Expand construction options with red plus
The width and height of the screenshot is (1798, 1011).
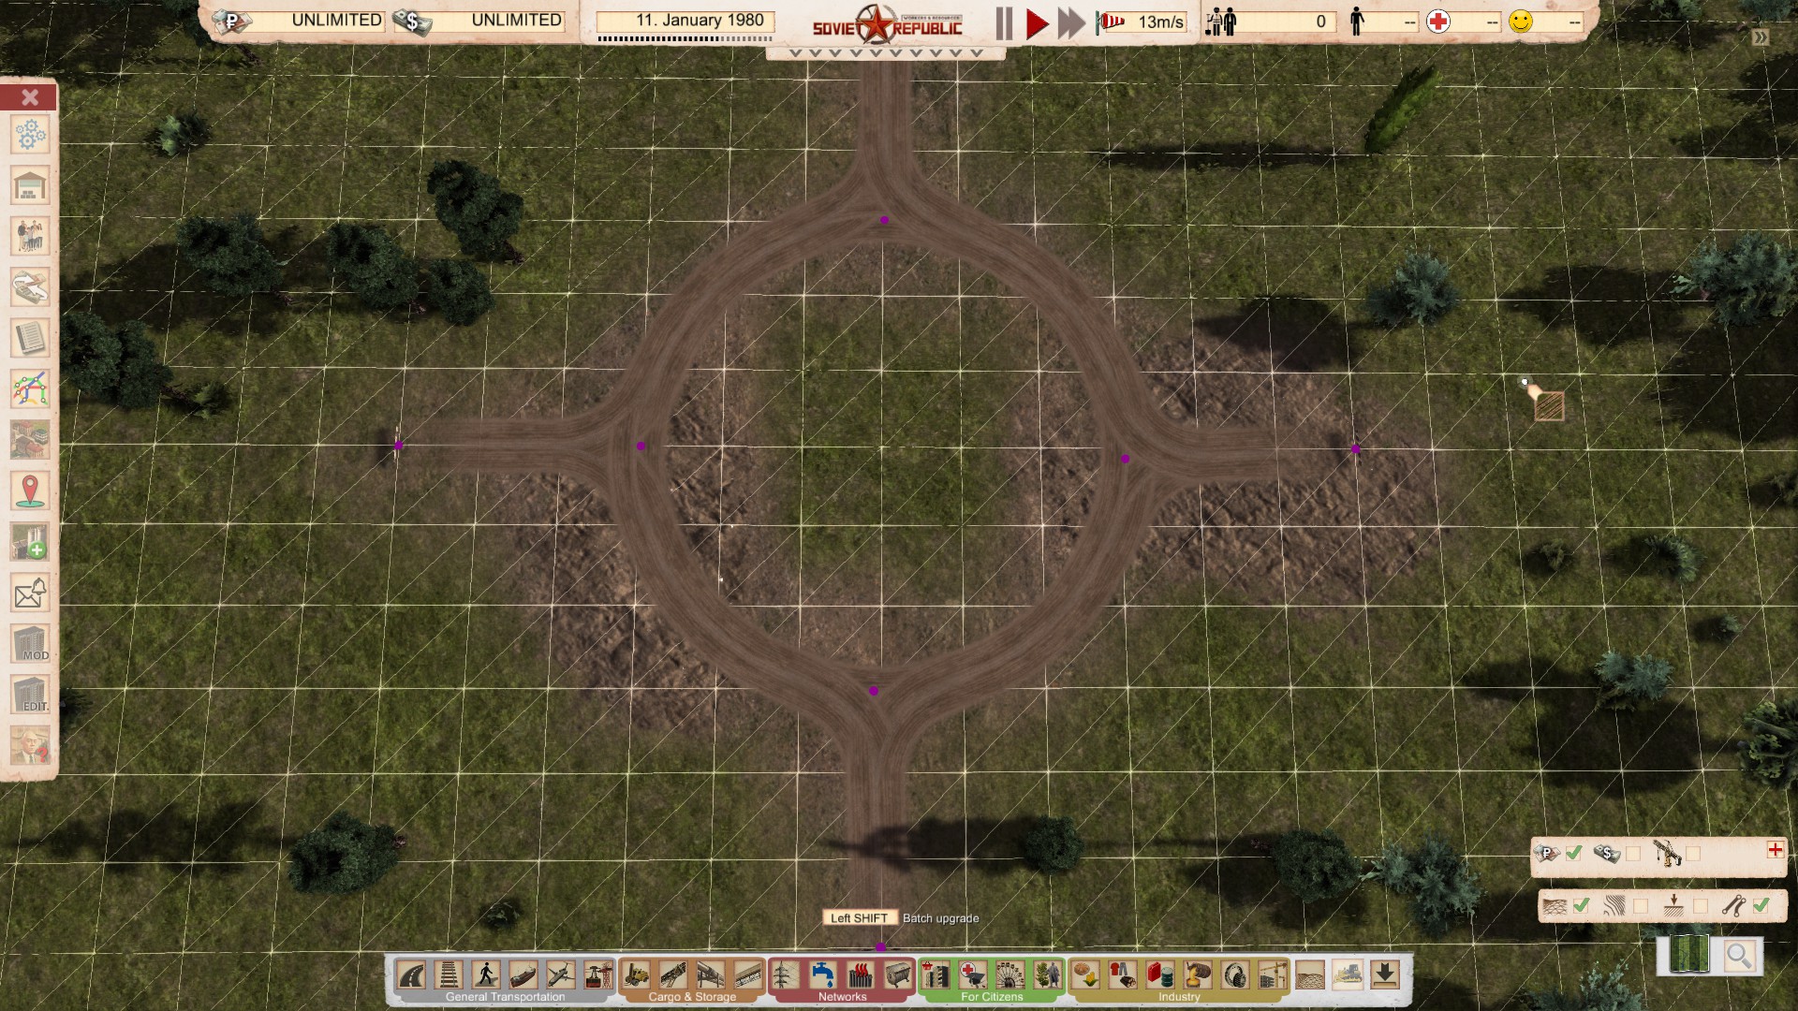(1775, 850)
